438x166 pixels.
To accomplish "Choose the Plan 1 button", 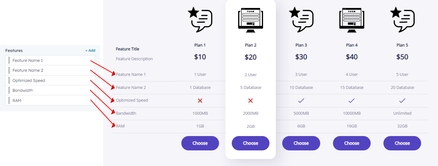I will (x=200, y=143).
